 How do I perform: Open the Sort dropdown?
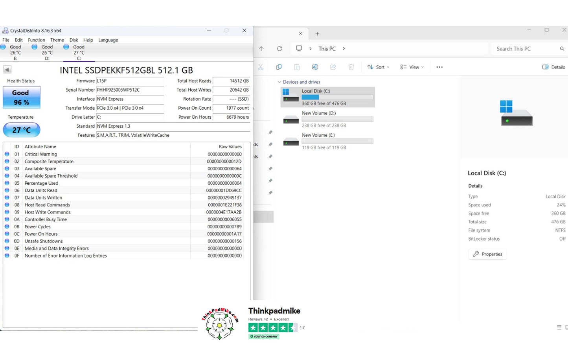[x=378, y=67]
